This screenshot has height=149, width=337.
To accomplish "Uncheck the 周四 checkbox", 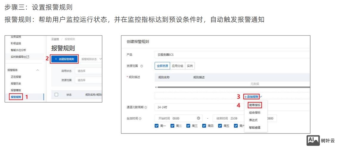I will tap(204, 126).
